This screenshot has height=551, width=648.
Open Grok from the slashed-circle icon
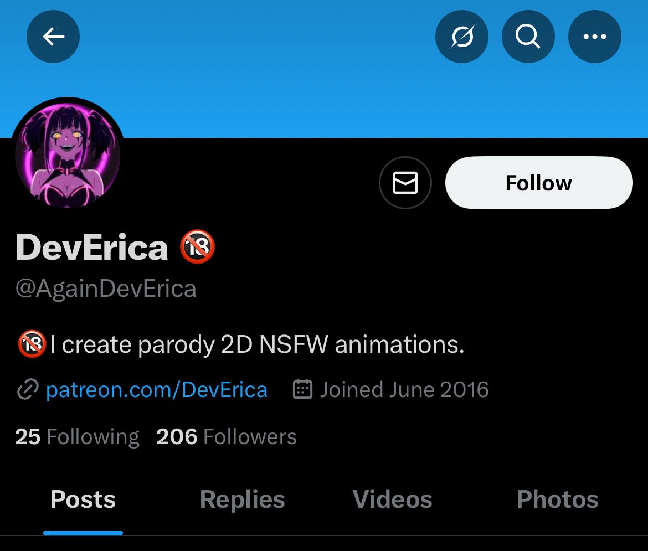462,37
